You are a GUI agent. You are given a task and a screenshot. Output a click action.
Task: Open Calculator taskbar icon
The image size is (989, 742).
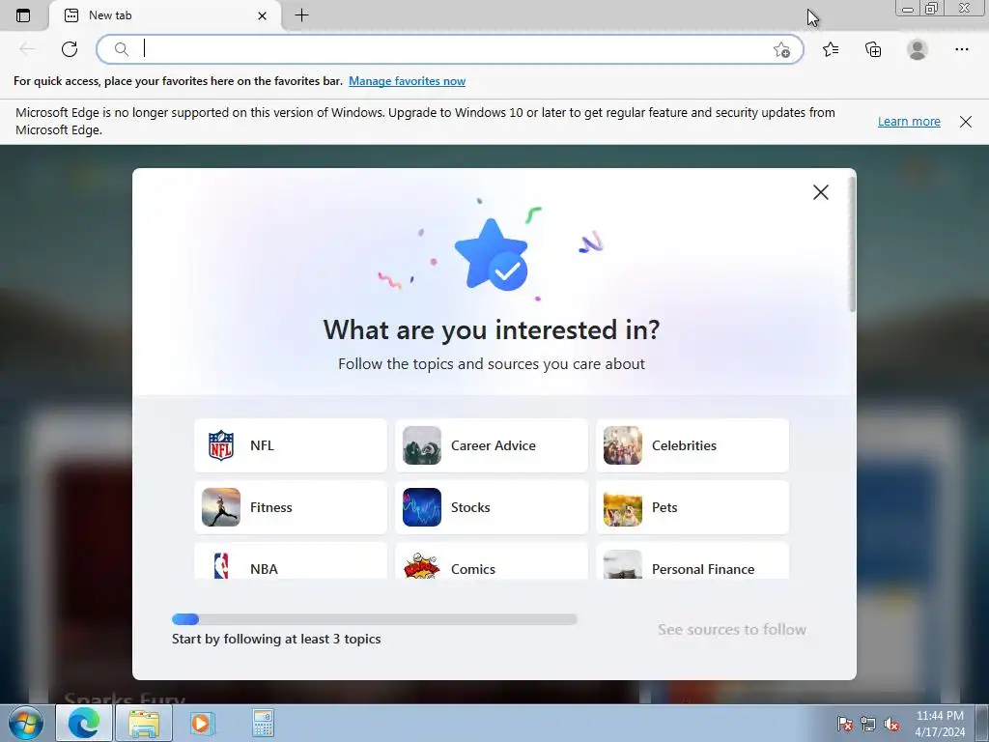(x=263, y=723)
